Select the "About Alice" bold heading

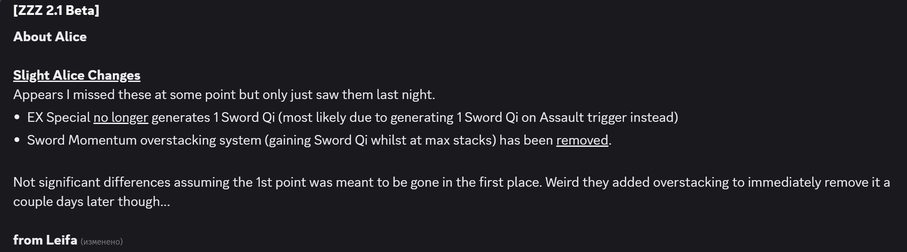coord(50,37)
